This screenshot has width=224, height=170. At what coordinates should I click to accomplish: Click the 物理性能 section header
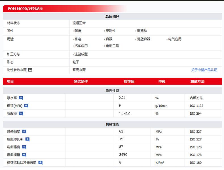pyautogui.click(x=112, y=91)
